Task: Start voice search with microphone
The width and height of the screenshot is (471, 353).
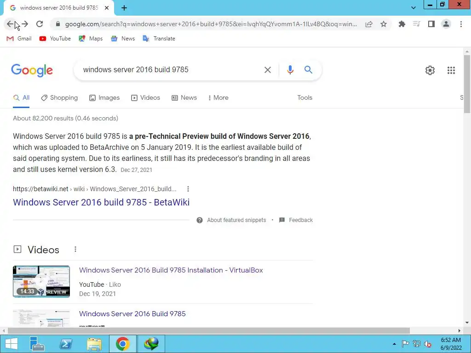Action: coord(290,70)
